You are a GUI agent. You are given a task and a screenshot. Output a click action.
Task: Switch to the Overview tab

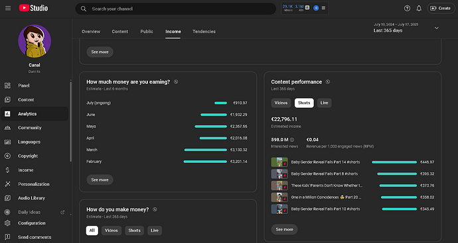click(x=91, y=32)
